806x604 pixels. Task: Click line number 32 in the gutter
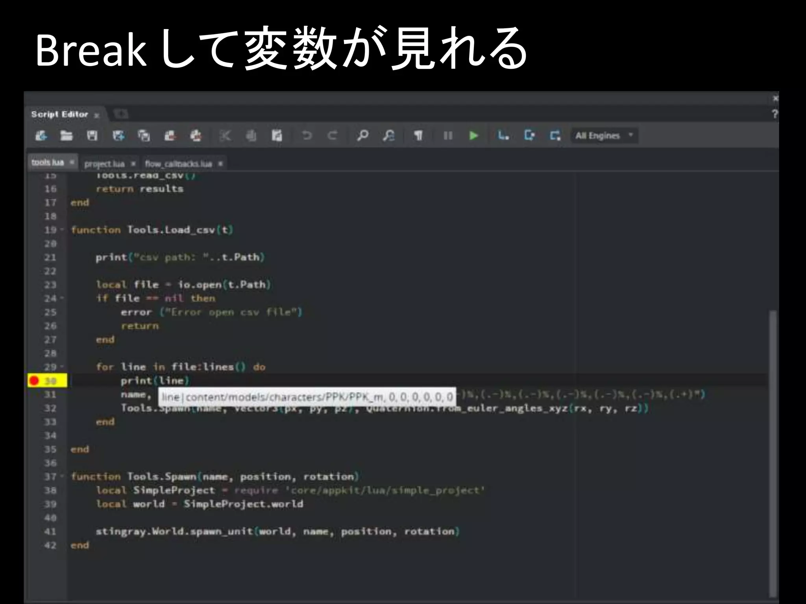(x=50, y=409)
